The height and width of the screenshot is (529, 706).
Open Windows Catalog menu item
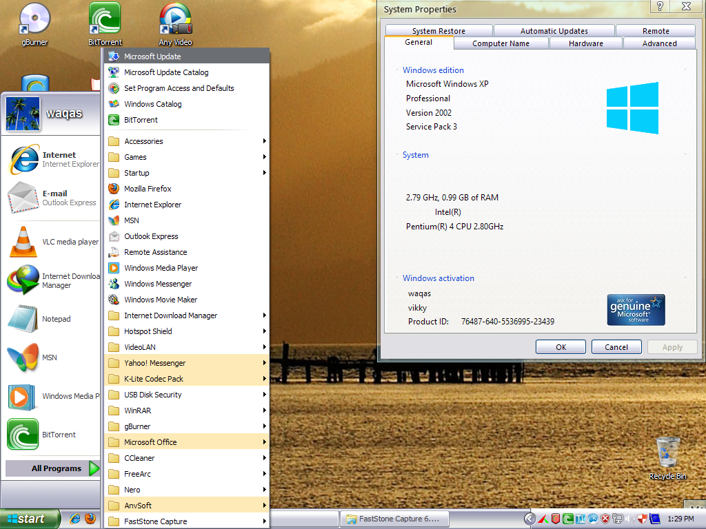(x=187, y=104)
